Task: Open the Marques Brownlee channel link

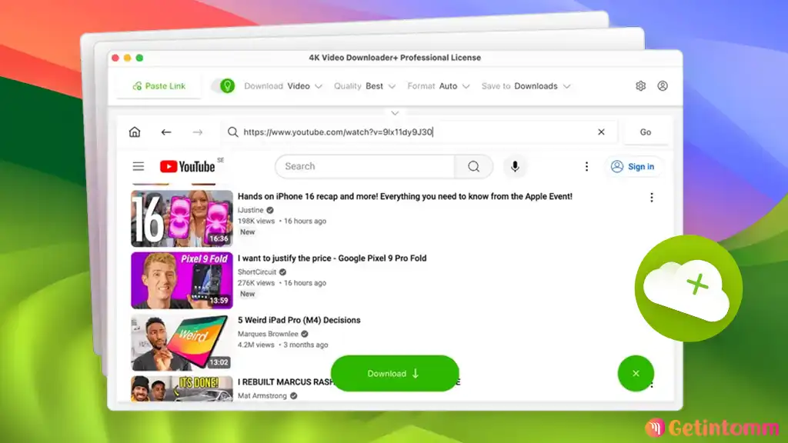Action: point(268,334)
